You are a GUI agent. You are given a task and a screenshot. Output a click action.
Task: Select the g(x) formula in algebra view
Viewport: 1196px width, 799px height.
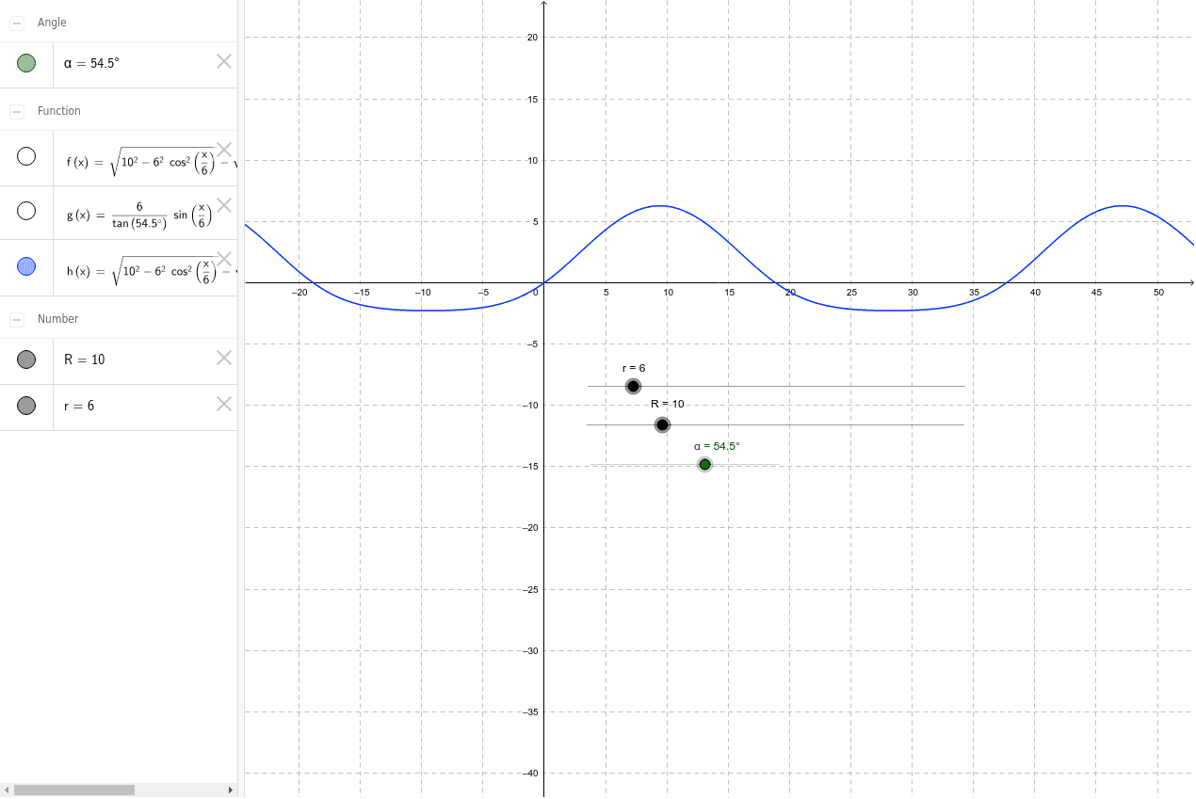tap(139, 215)
